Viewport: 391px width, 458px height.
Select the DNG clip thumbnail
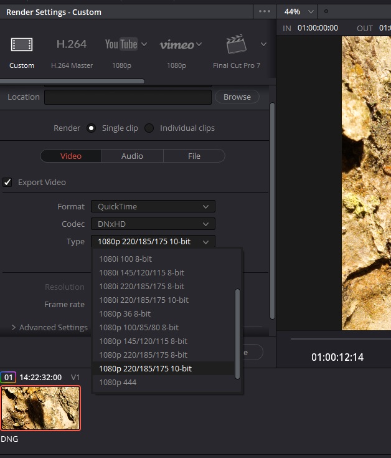[x=41, y=408]
